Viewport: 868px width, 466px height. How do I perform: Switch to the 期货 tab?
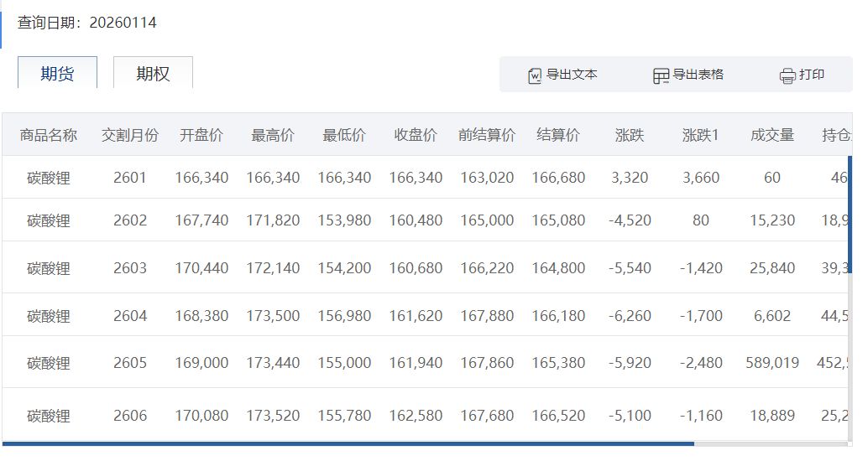57,74
